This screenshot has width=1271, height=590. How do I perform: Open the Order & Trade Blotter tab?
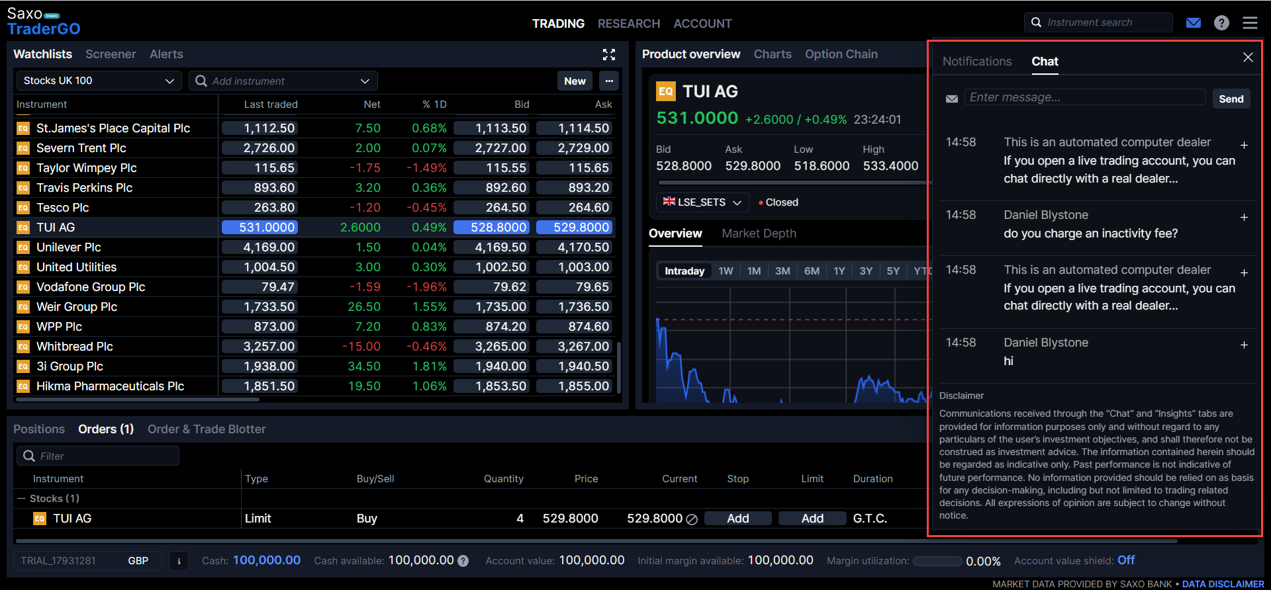pyautogui.click(x=207, y=429)
